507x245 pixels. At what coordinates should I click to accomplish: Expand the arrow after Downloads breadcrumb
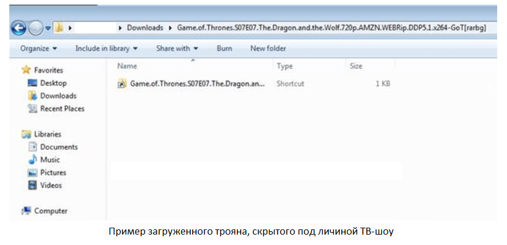tap(170, 28)
